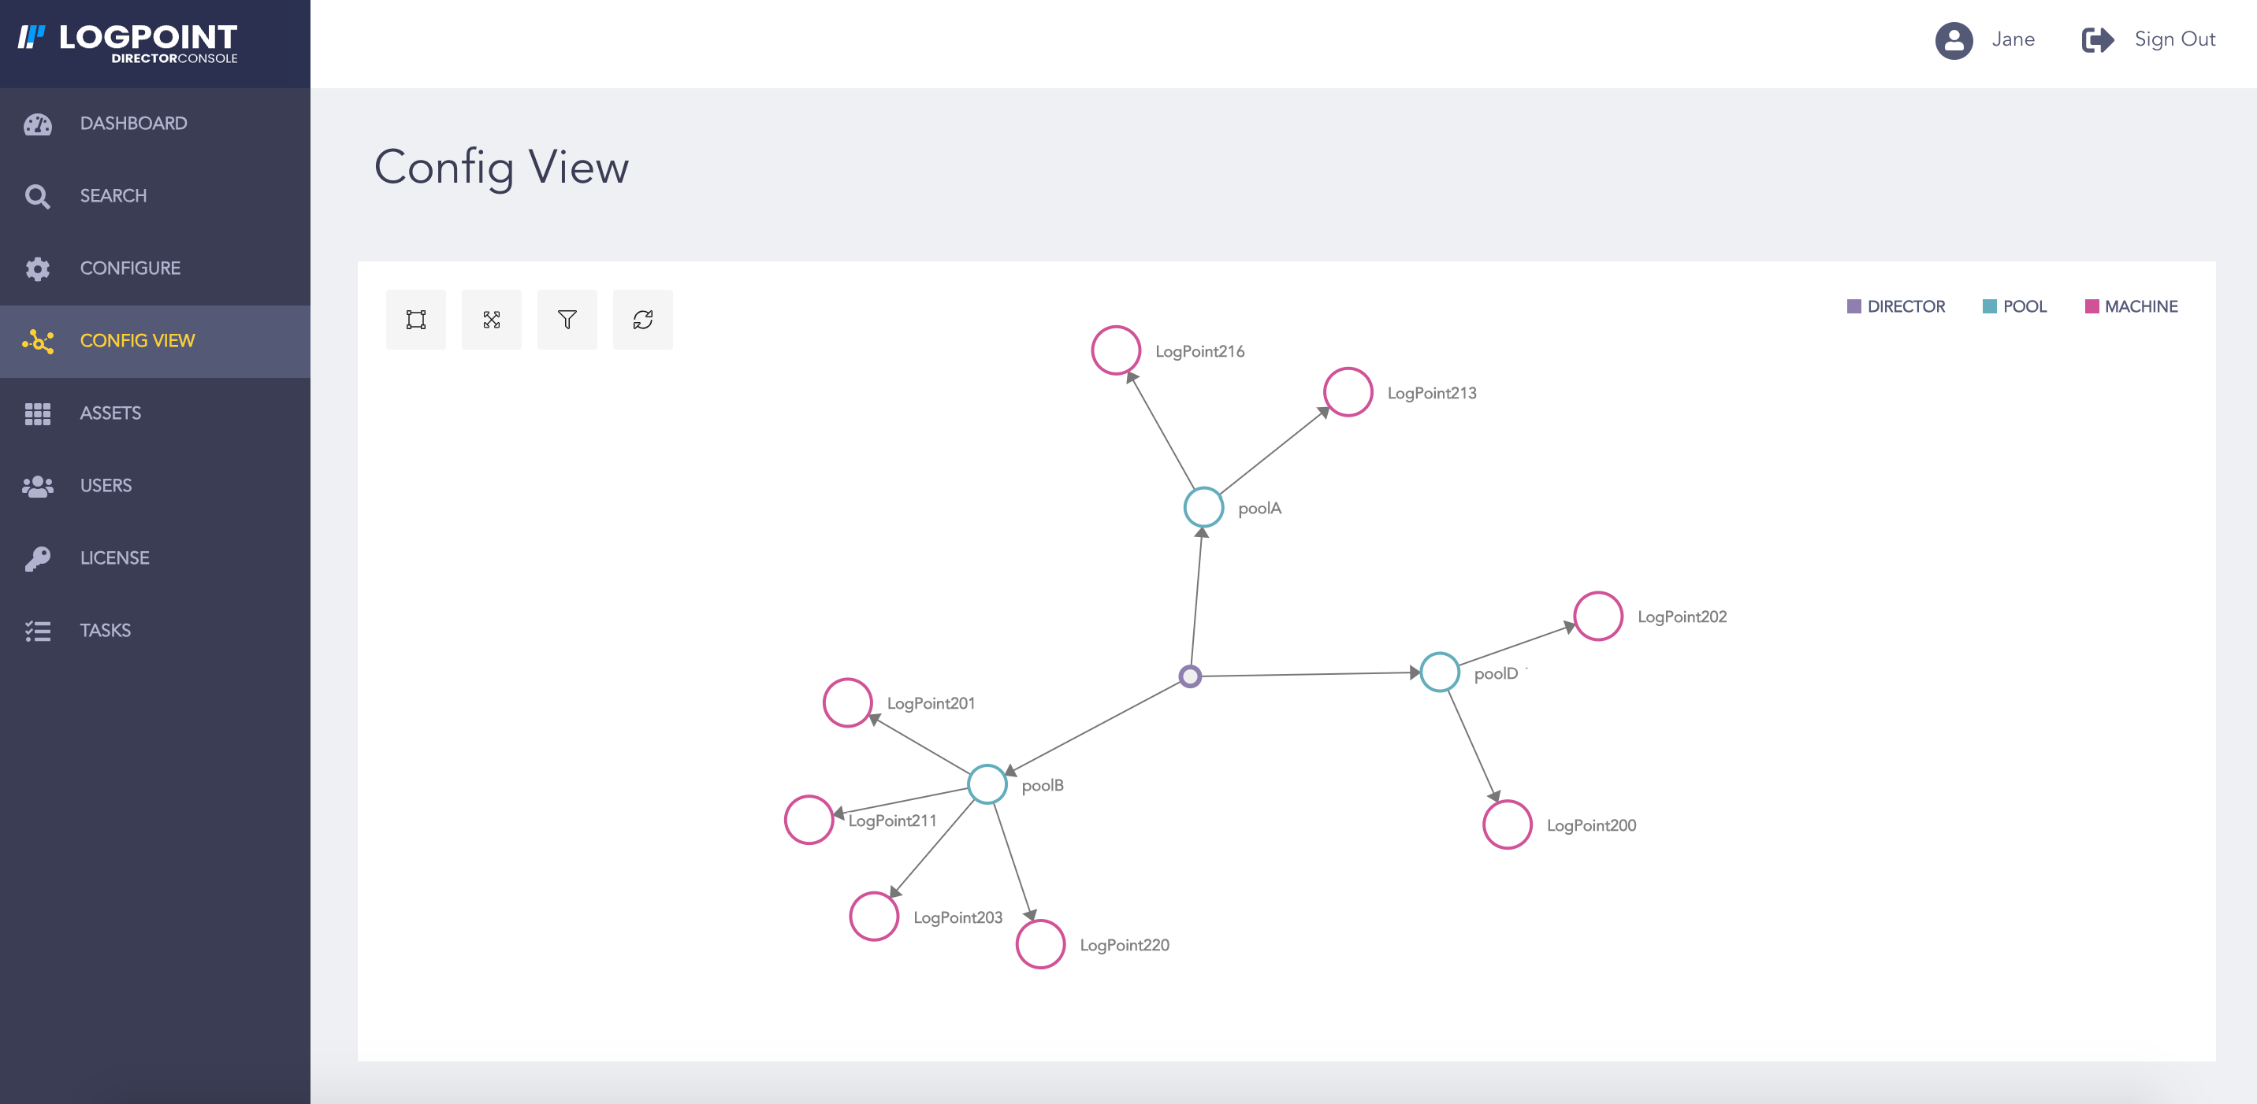Screen dimensions: 2257x1104
Task: Toggle the POOL legend entry
Action: (x=2014, y=306)
